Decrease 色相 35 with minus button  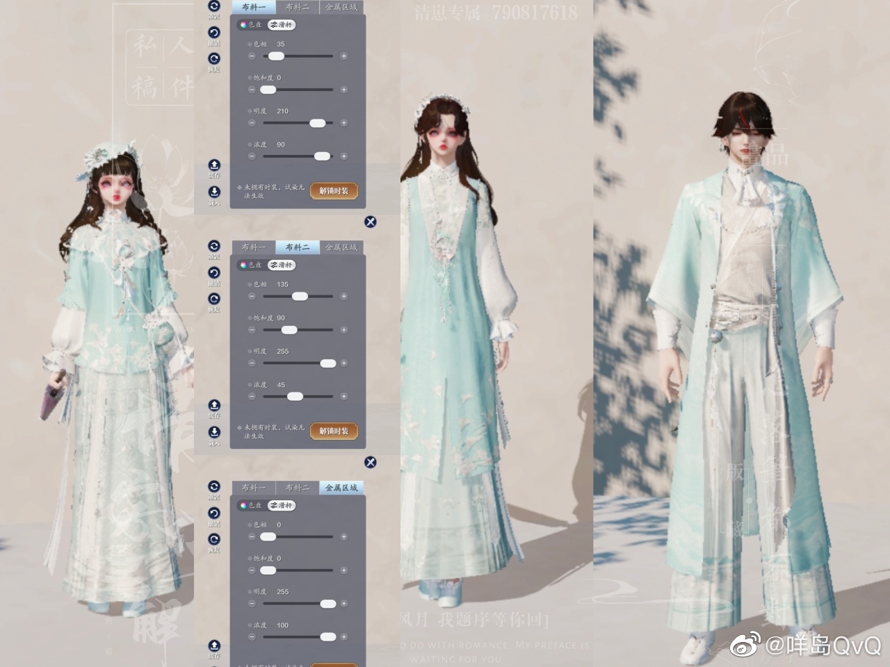pos(252,56)
